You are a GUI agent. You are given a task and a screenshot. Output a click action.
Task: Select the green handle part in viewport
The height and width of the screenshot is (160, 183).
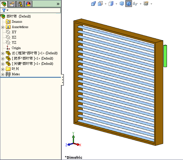pyautogui.click(x=165, y=56)
